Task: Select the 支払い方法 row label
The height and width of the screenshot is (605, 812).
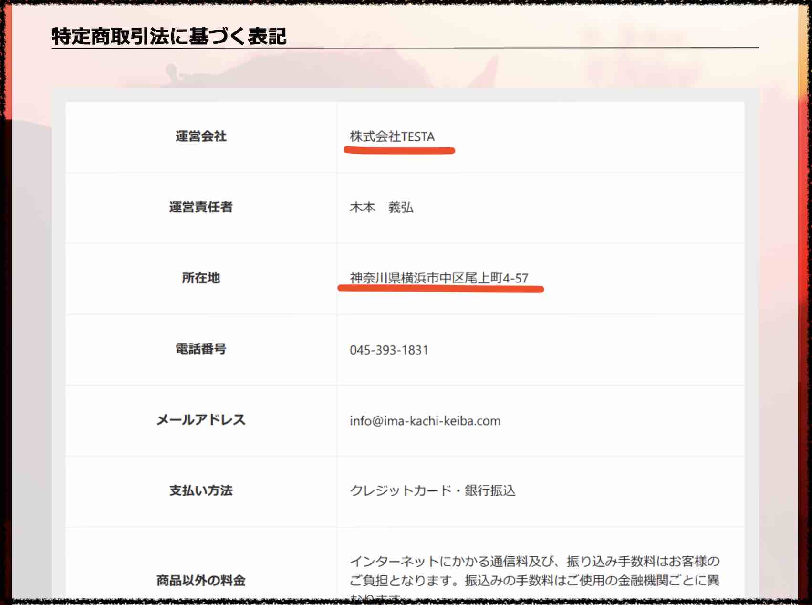Action: point(200,490)
